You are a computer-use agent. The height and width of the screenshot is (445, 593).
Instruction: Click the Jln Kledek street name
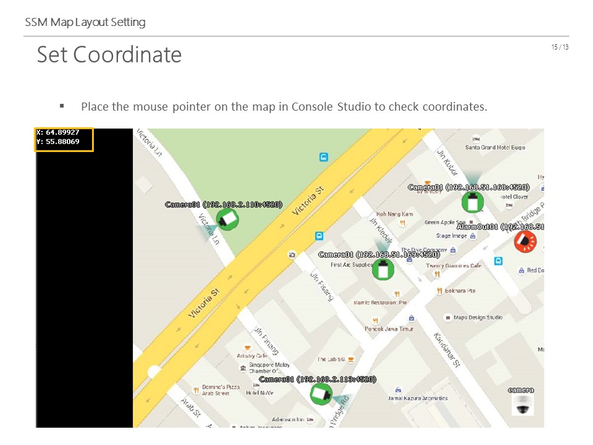[381, 230]
